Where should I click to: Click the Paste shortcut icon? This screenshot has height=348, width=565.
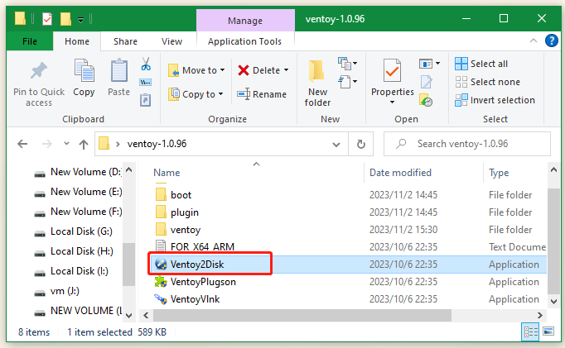pos(146,100)
